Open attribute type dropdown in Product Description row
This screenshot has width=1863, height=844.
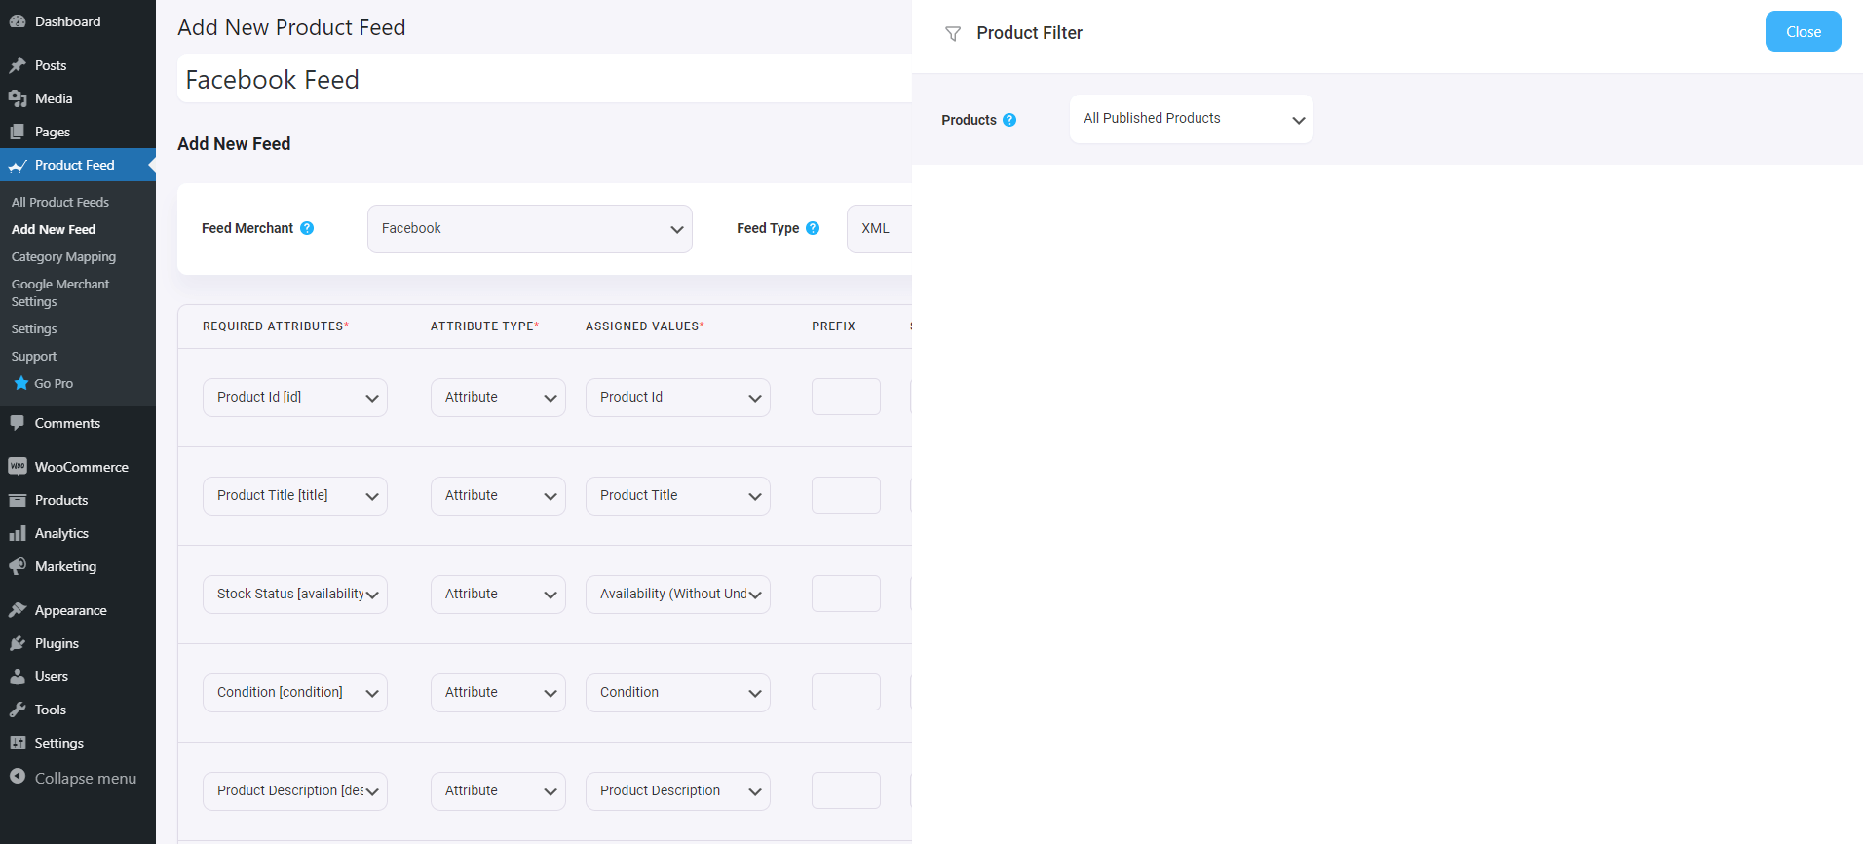(x=498, y=791)
